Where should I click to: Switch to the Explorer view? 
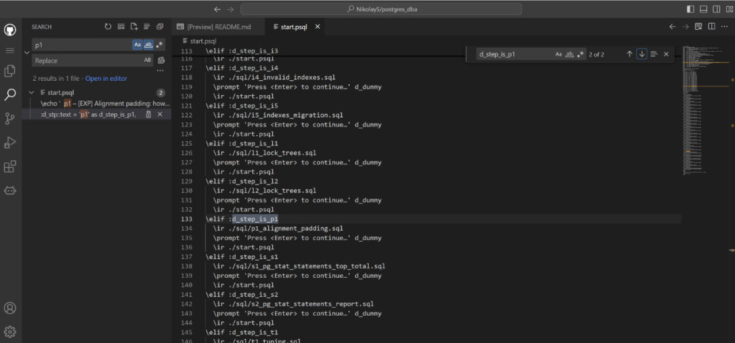(x=10, y=71)
